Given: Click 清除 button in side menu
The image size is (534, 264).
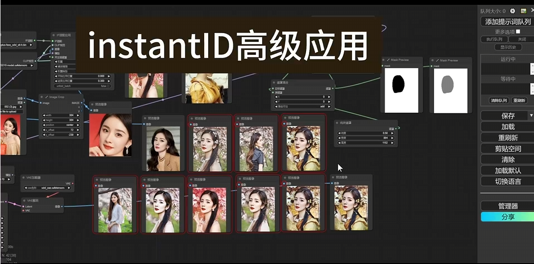Looking at the screenshot, I should coord(507,159).
